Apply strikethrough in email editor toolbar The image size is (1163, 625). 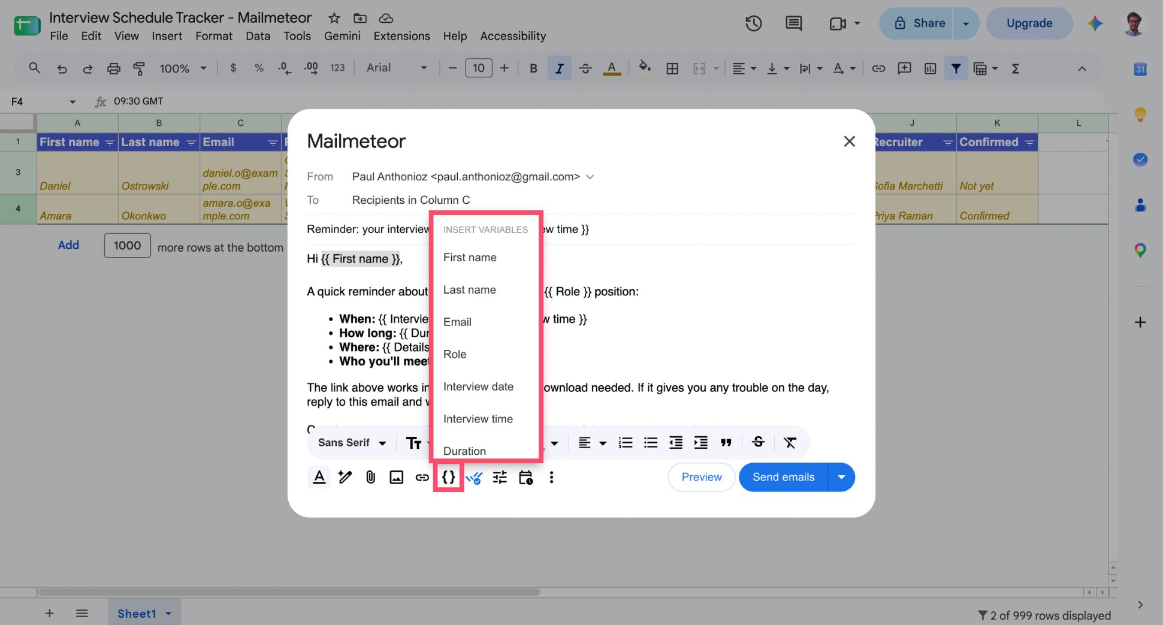point(758,442)
